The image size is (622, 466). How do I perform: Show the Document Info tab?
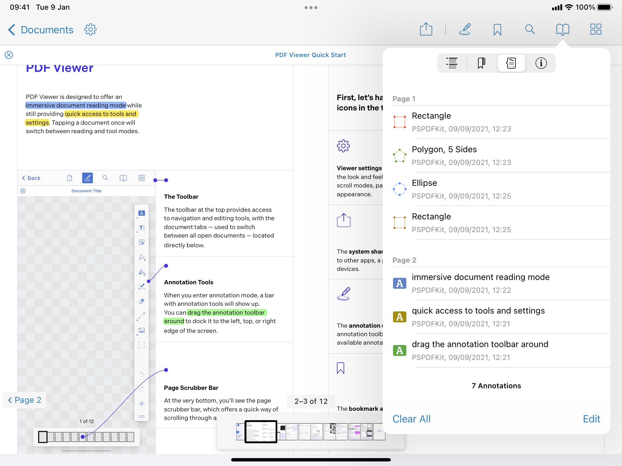(541, 63)
